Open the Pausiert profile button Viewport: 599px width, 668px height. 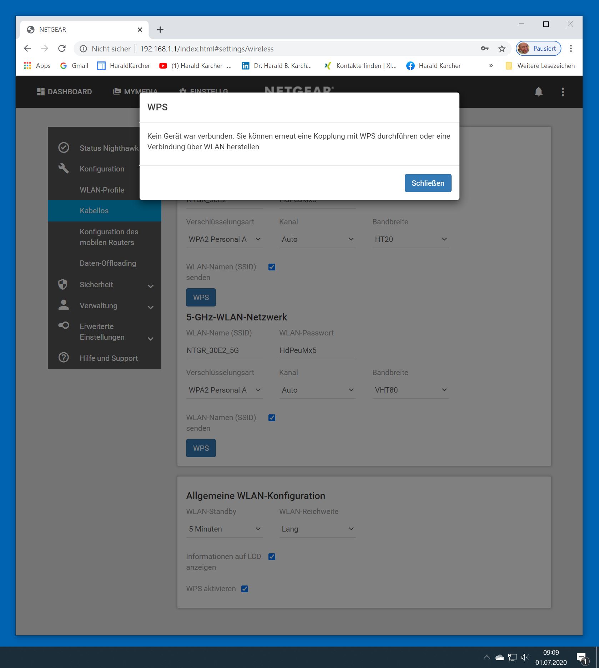[x=538, y=49]
